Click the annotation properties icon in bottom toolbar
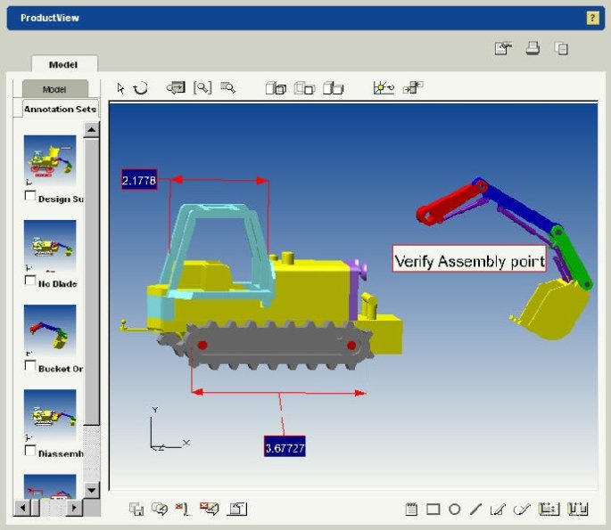611x530 pixels. (237, 509)
